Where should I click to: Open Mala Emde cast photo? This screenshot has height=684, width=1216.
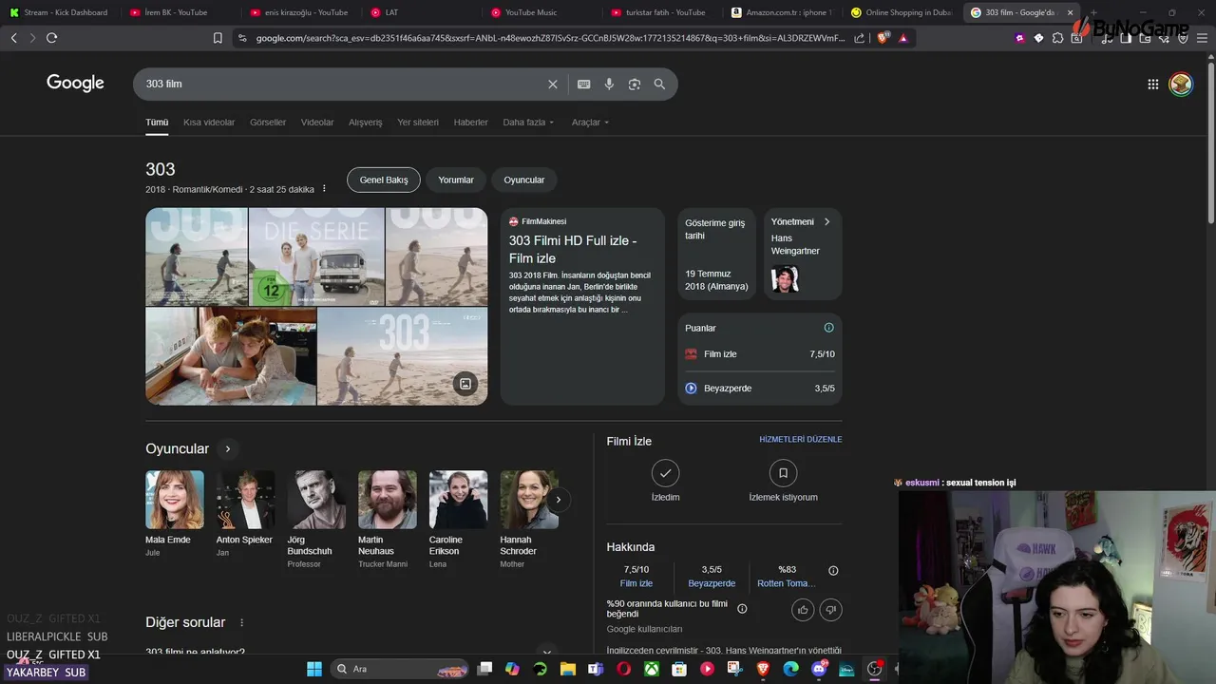175,500
